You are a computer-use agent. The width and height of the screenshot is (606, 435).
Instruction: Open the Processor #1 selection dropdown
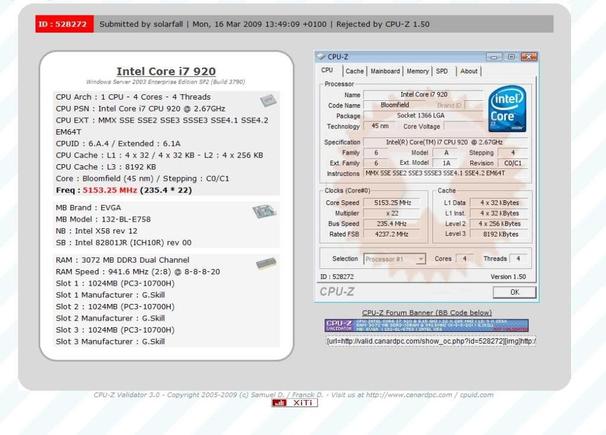point(395,258)
